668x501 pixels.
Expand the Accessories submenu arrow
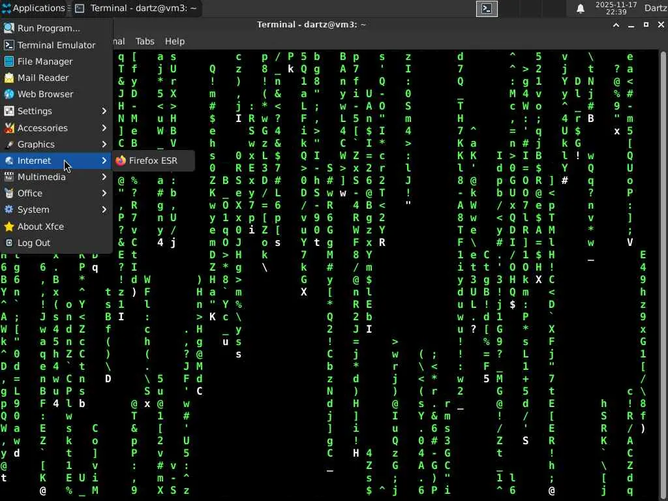click(x=104, y=128)
